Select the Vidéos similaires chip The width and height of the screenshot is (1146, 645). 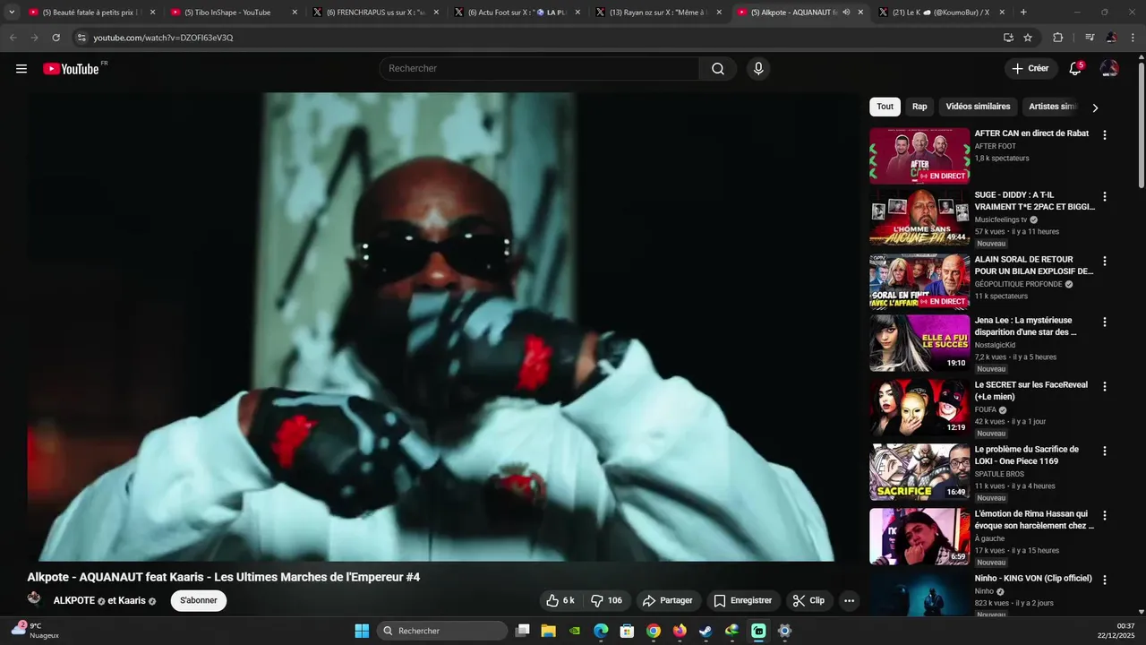click(x=978, y=107)
